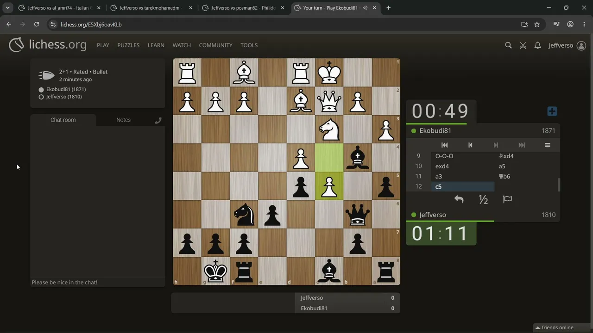The width and height of the screenshot is (593, 333).
Task: Jump to the first move
Action: pos(444,145)
